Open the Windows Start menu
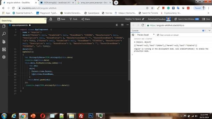Screen dimensions: 212x119 [x=4, y=116]
